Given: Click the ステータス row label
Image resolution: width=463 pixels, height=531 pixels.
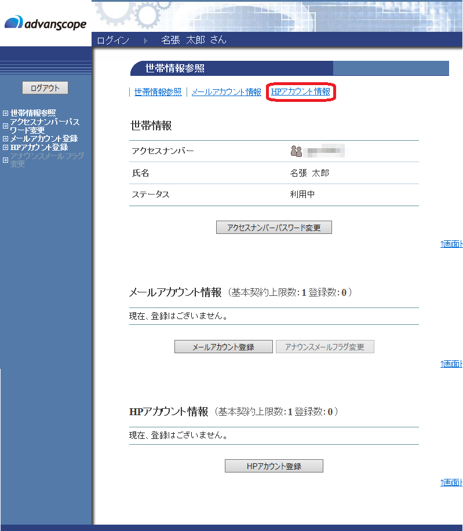Looking at the screenshot, I should pyautogui.click(x=151, y=195).
